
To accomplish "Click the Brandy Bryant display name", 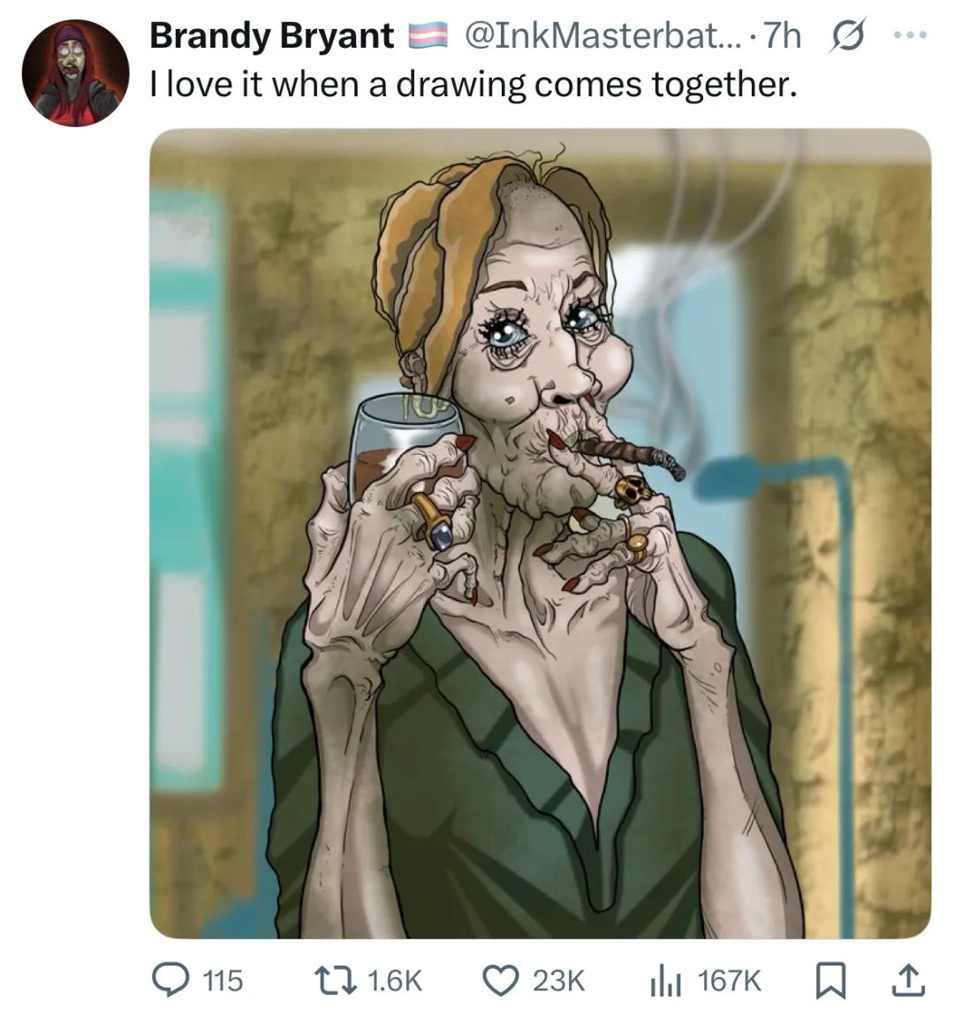I will coord(272,35).
